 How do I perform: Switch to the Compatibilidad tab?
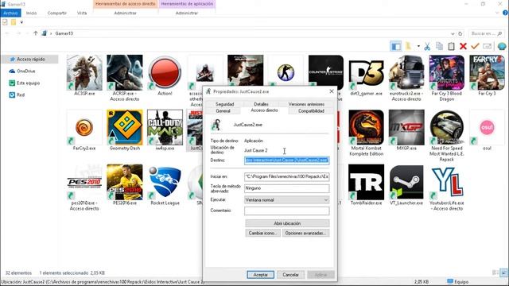(x=311, y=111)
